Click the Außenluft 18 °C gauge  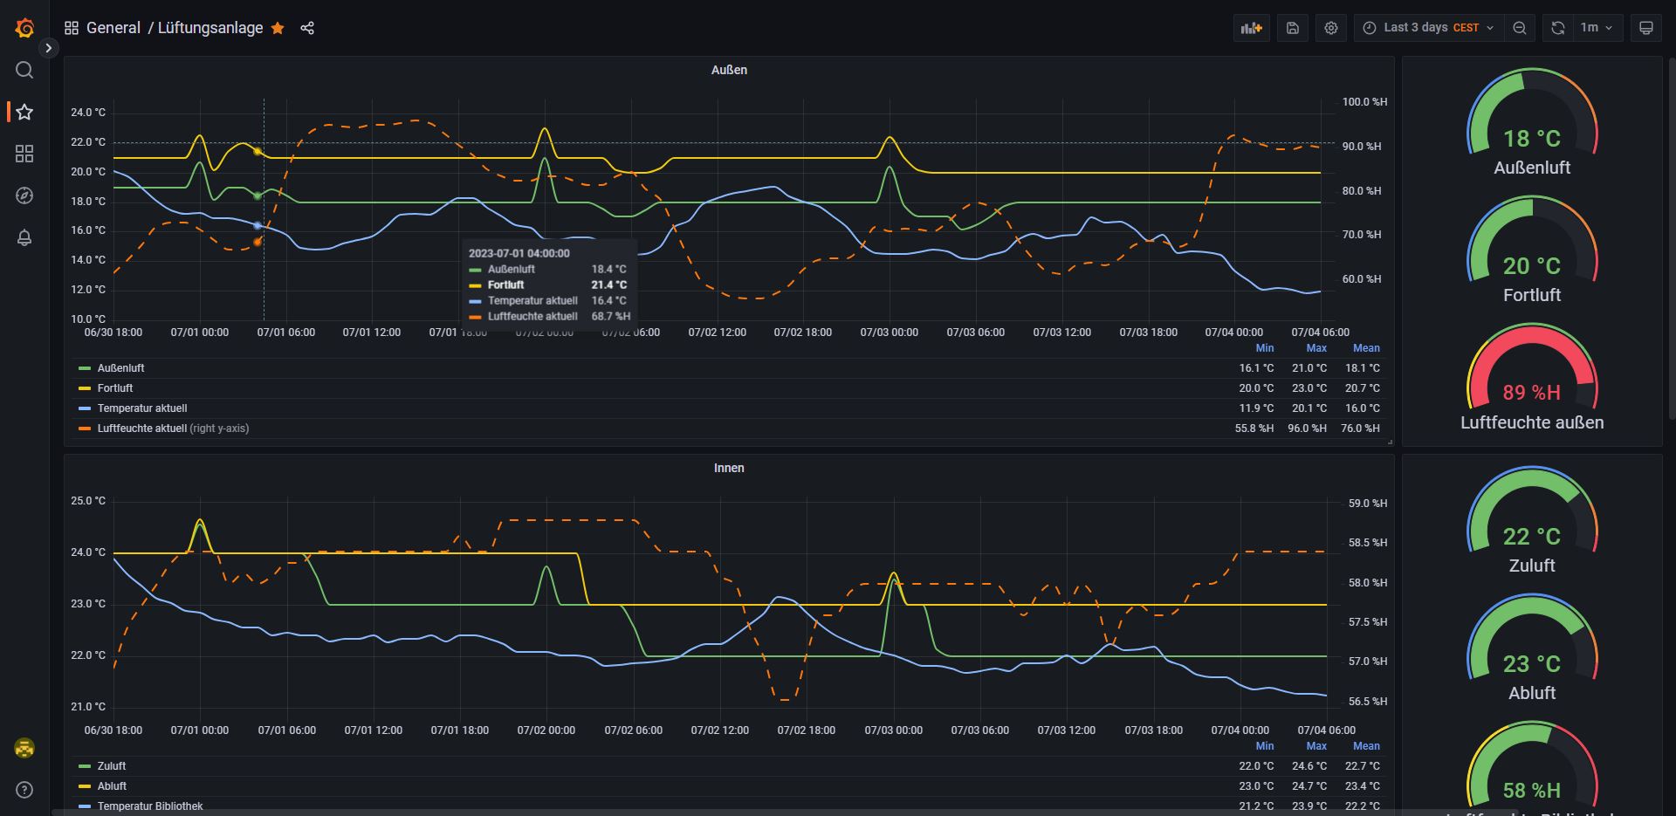[x=1532, y=122]
